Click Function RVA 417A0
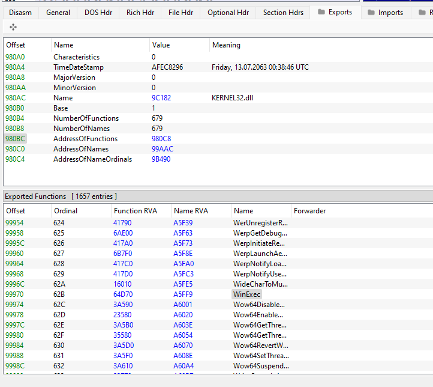 click(123, 243)
